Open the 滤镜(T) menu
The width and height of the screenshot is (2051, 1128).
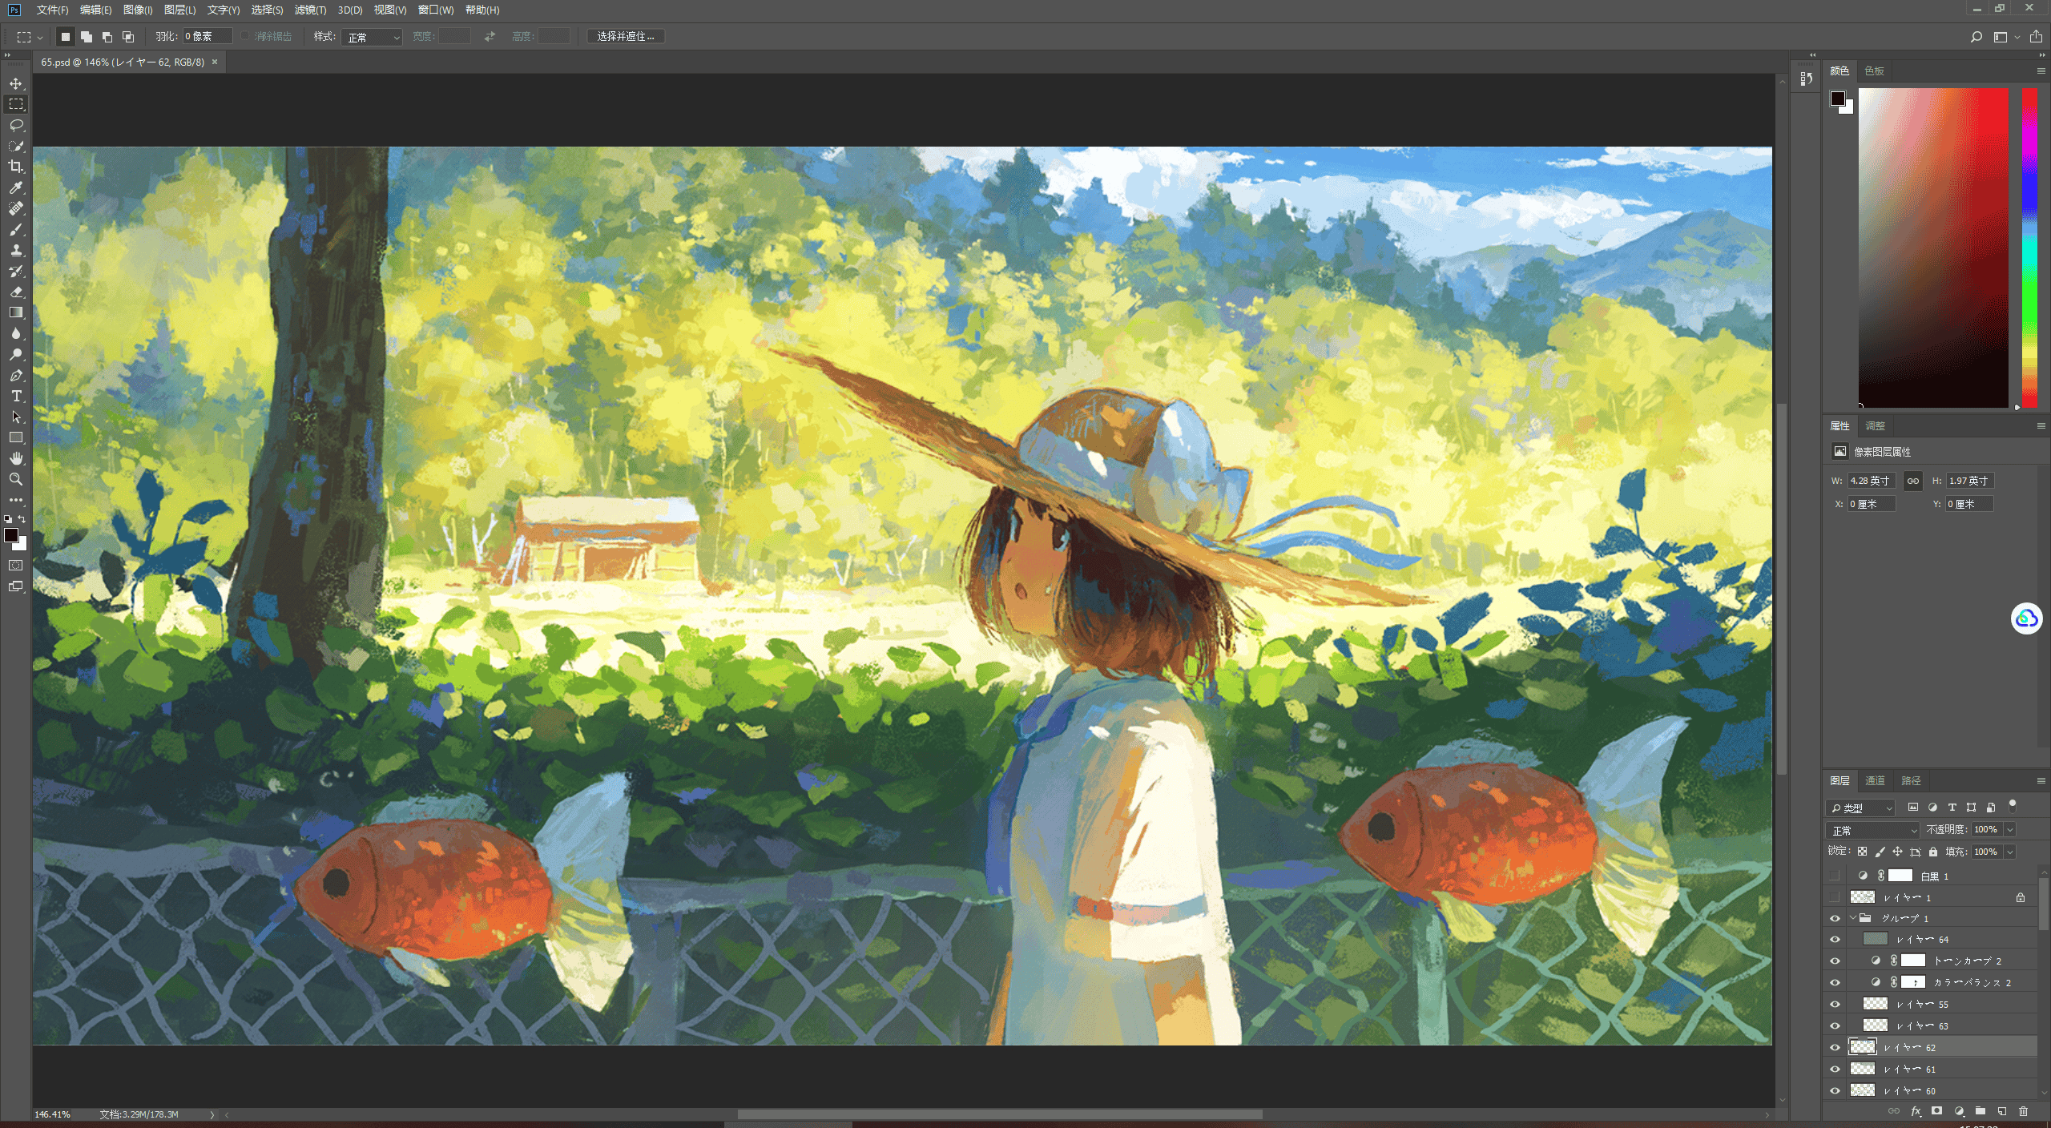pyautogui.click(x=310, y=10)
